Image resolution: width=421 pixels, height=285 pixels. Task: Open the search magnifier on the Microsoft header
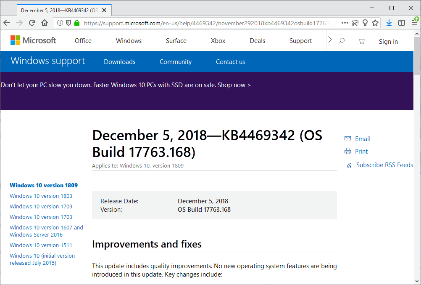(x=341, y=41)
